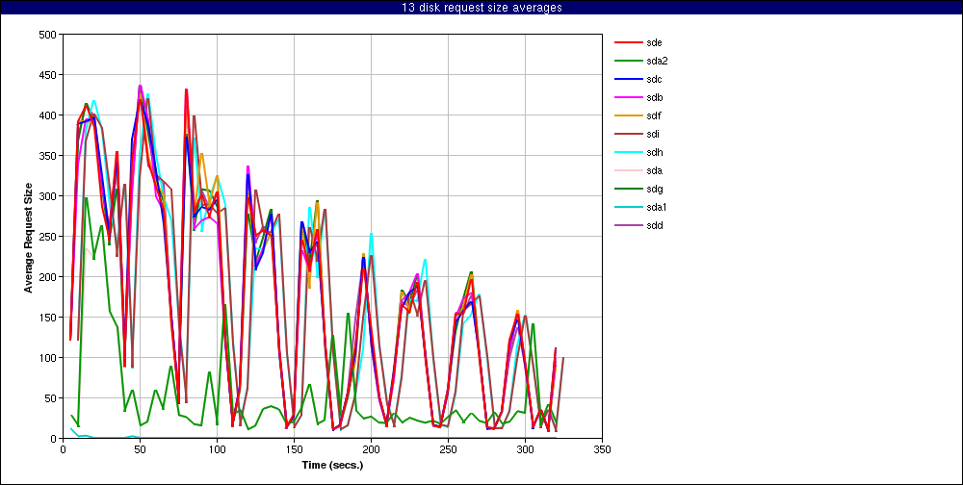
Task: Select the sdd legend label
Action: click(654, 225)
